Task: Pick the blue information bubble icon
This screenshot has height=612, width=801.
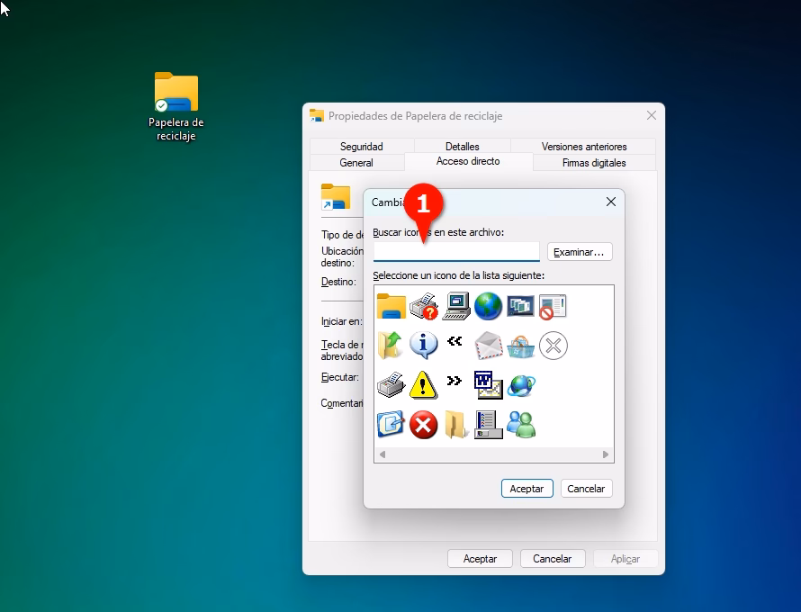Action: point(424,346)
